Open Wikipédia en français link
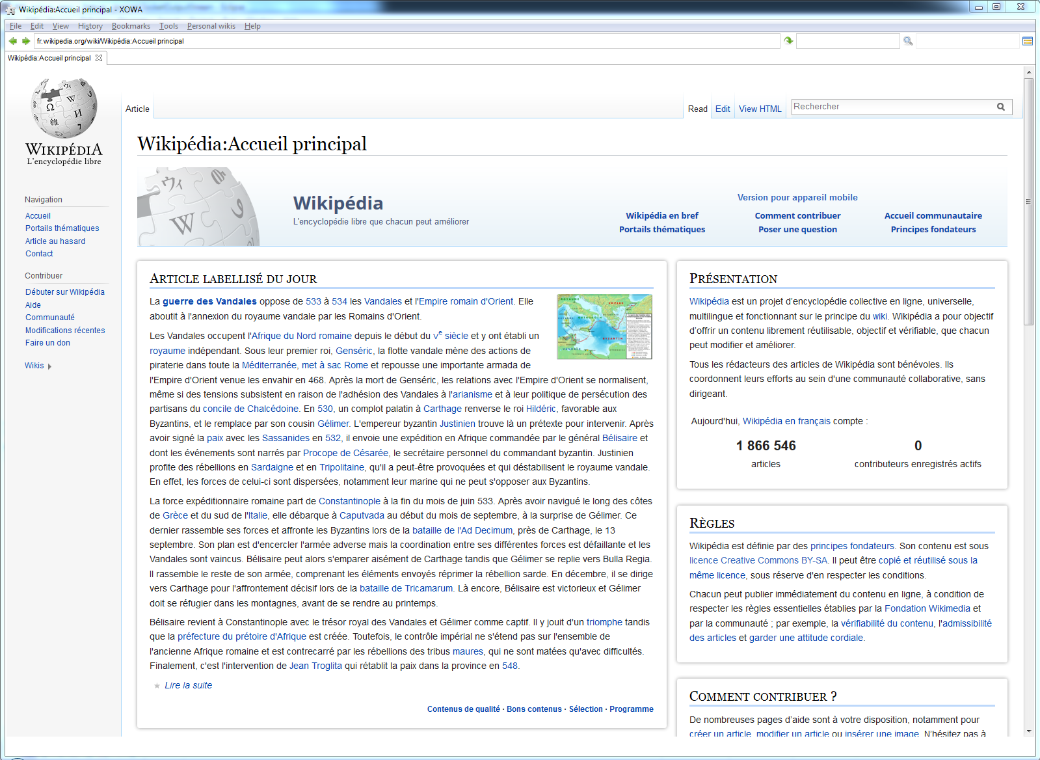Viewport: 1040px width, 760px height. 786,421
